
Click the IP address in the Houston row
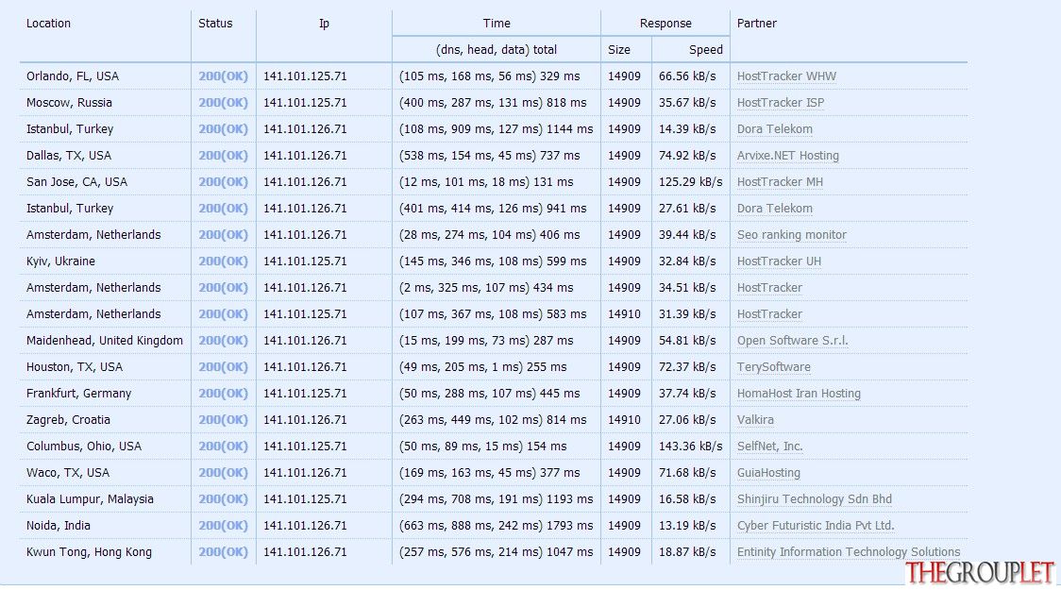coord(305,366)
